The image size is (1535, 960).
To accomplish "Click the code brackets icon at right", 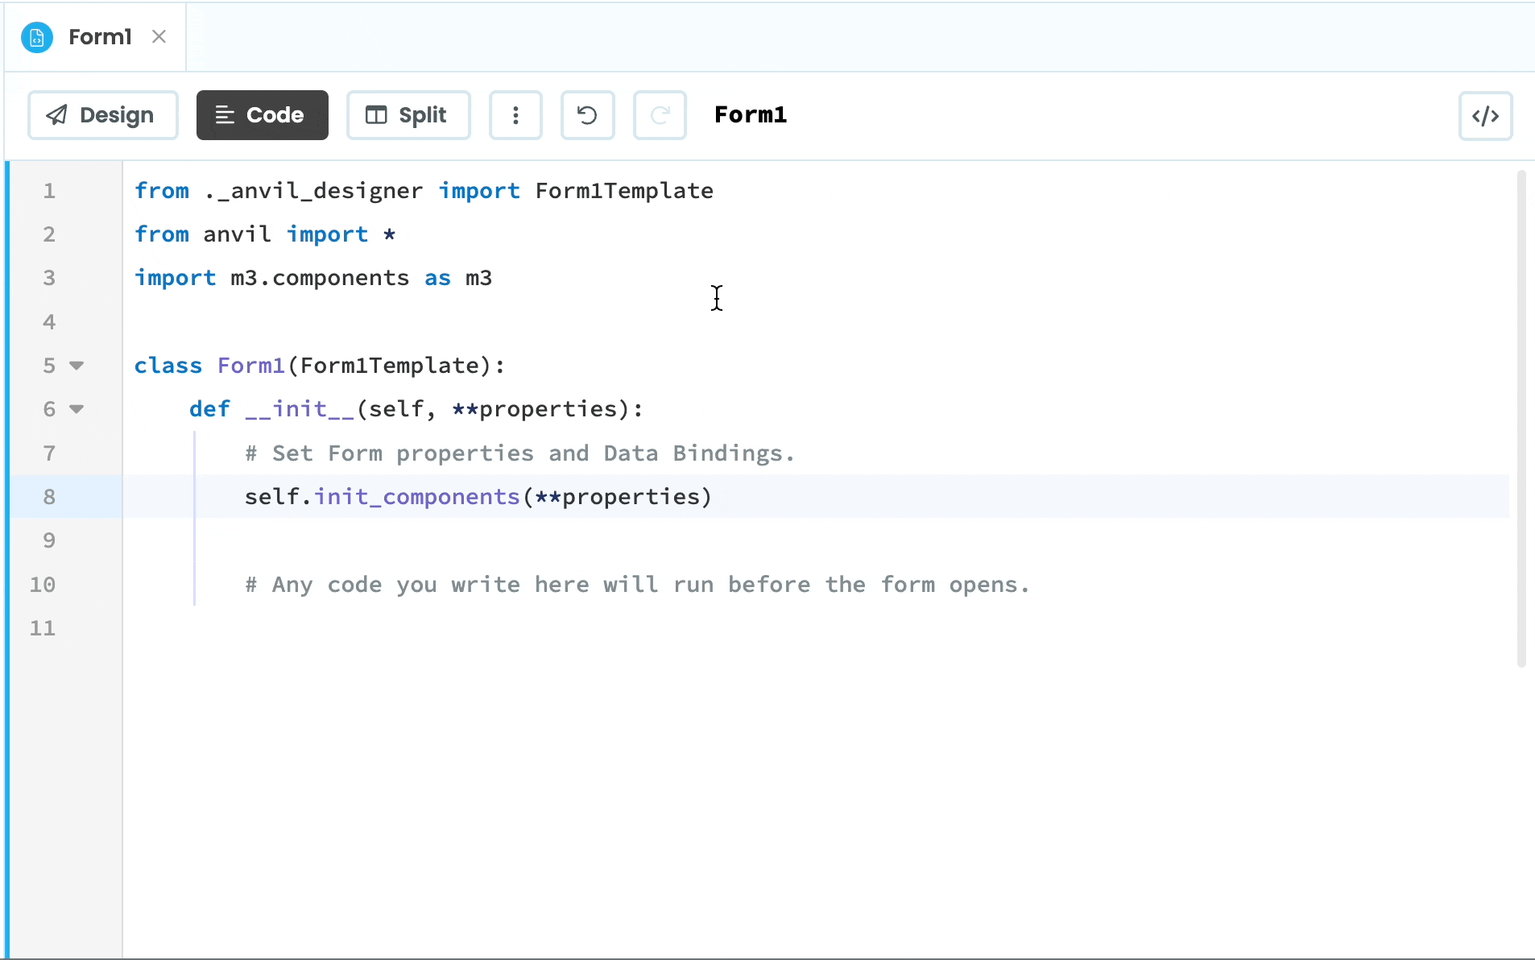I will tap(1486, 116).
